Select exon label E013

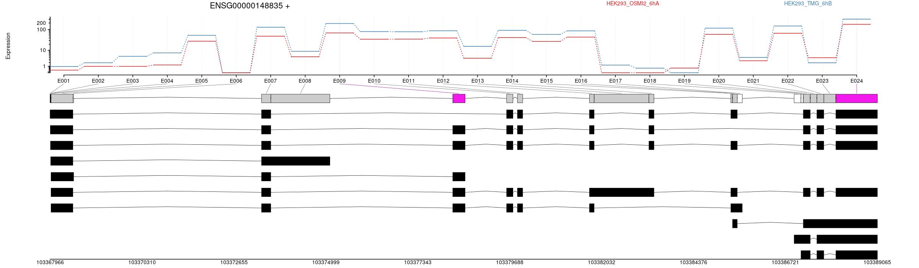point(477,81)
